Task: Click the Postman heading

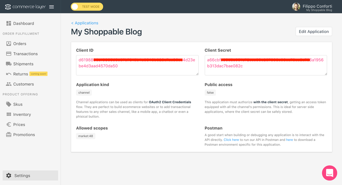Action: tap(213, 128)
